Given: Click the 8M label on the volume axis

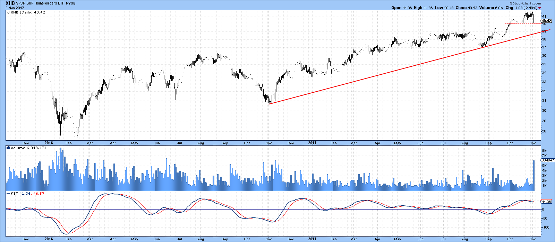Looking at the screenshot, I should (544, 151).
